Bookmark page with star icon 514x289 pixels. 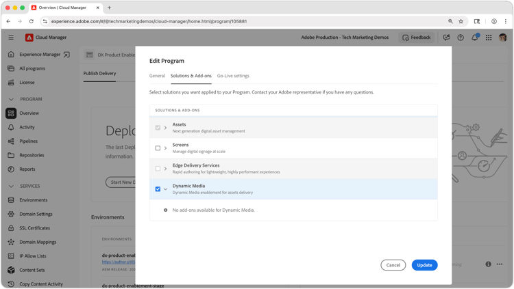click(x=461, y=21)
